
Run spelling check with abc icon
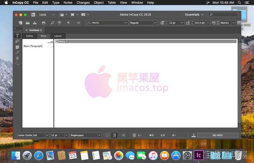click(59, 23)
